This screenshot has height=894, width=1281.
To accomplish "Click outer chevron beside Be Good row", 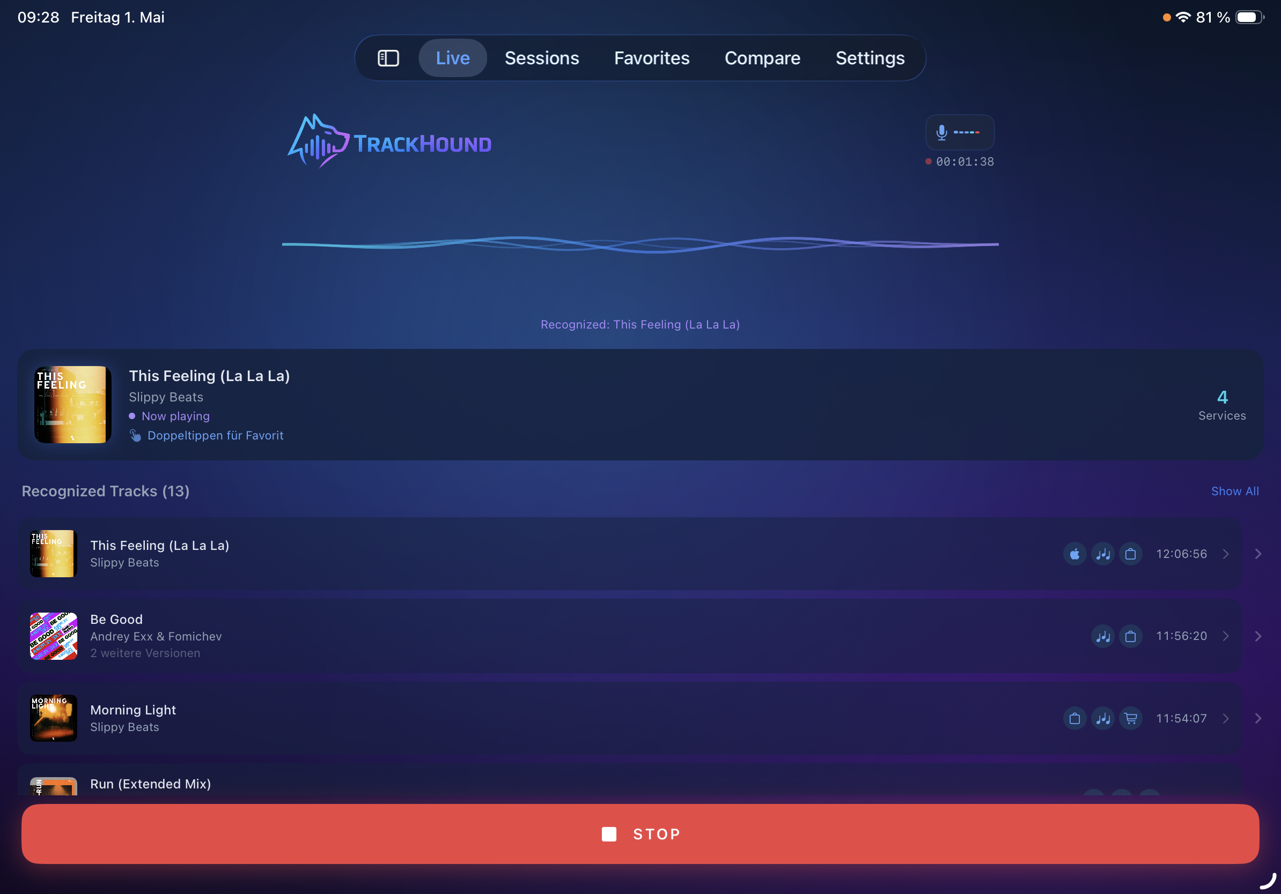I will point(1258,636).
